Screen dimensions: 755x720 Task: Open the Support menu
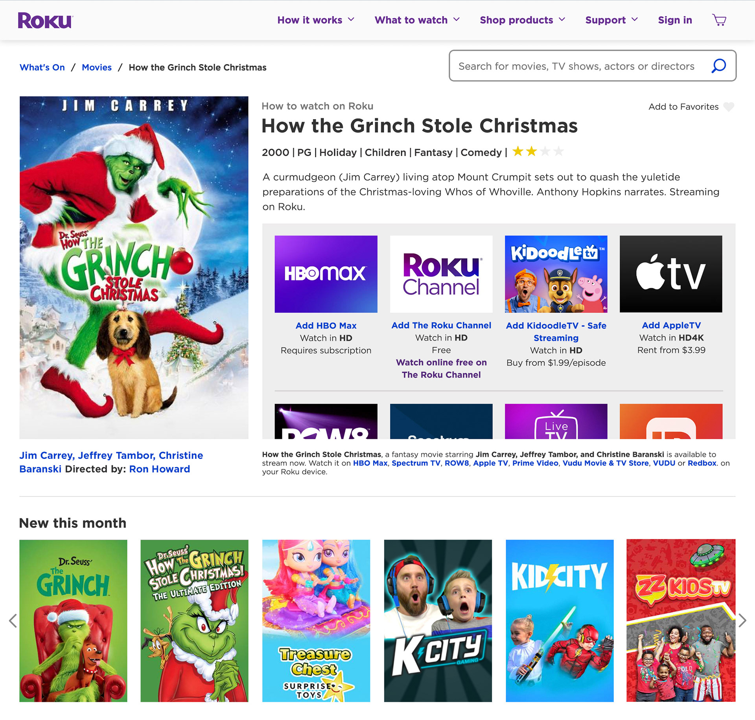coord(611,20)
